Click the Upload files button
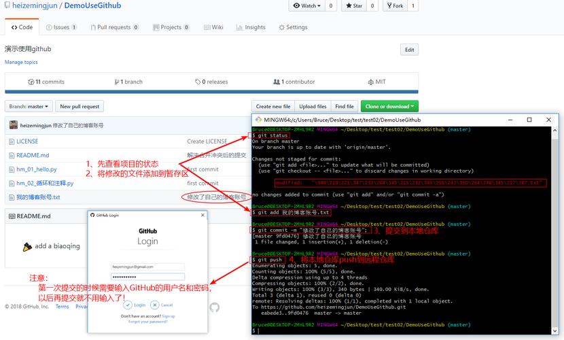Viewport: 564px width, 340px height. coord(313,107)
